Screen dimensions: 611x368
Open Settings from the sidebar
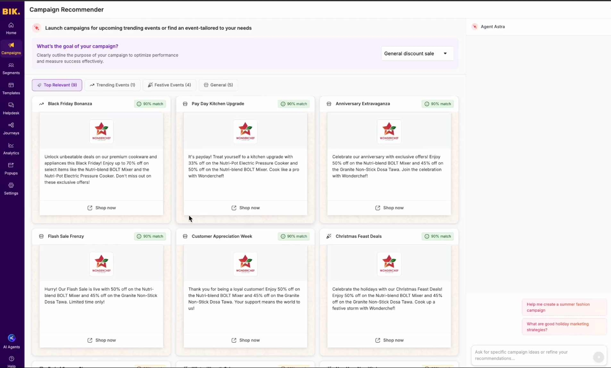tap(11, 188)
